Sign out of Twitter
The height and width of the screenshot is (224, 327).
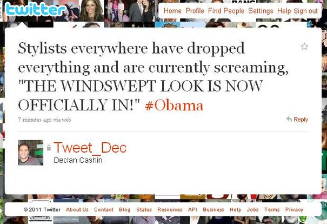[305, 11]
